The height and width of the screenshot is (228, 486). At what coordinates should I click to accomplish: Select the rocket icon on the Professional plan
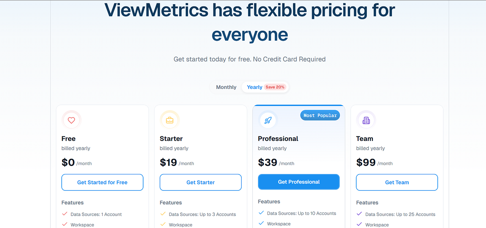pos(268,120)
